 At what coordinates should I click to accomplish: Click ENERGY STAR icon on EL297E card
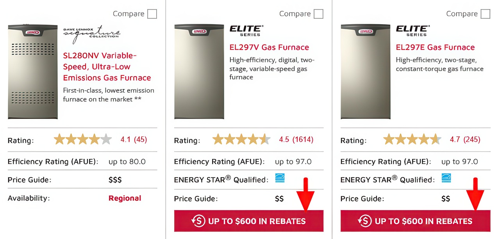point(446,178)
